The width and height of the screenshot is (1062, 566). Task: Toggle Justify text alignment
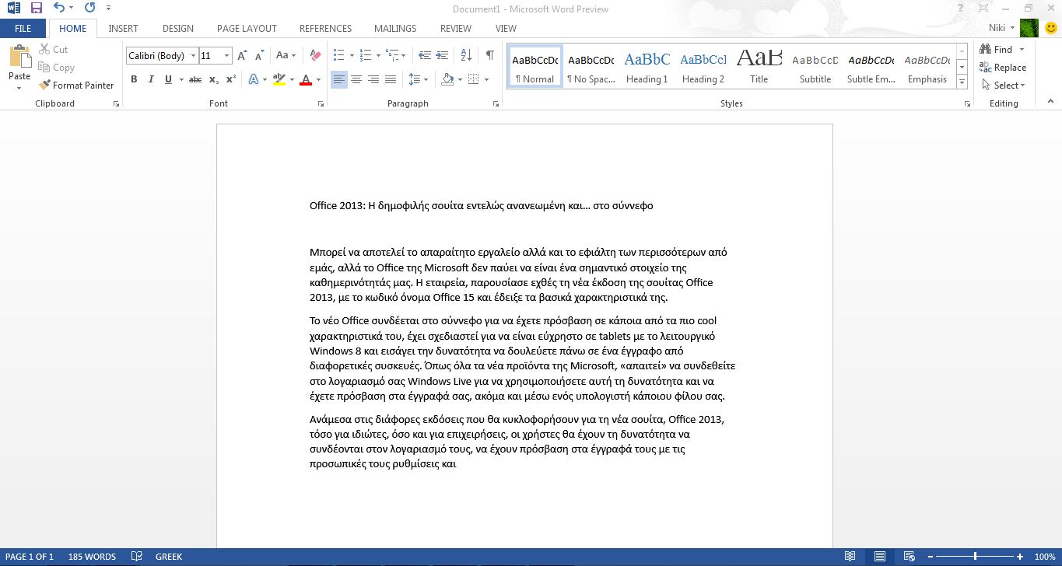[391, 79]
